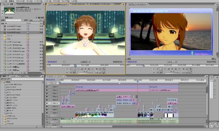Open the プロジェクト menu
The height and width of the screenshot is (131, 219).
20,1
